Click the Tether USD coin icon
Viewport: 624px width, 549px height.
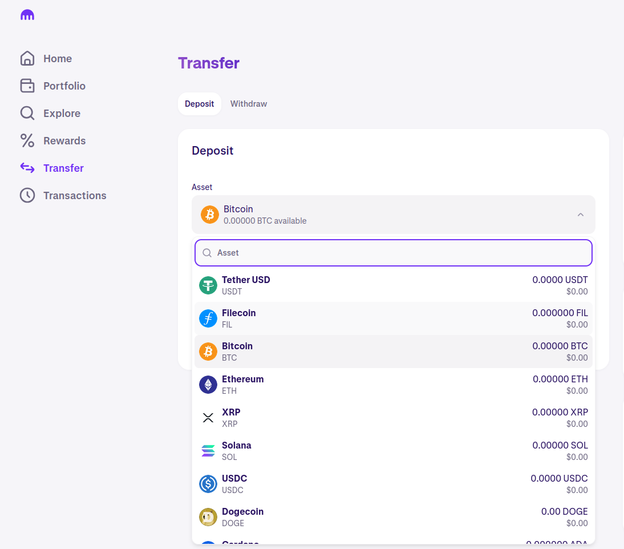coord(208,285)
